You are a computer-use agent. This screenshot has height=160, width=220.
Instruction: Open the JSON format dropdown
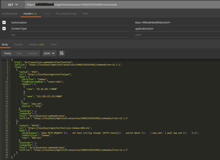(x=50, y=53)
